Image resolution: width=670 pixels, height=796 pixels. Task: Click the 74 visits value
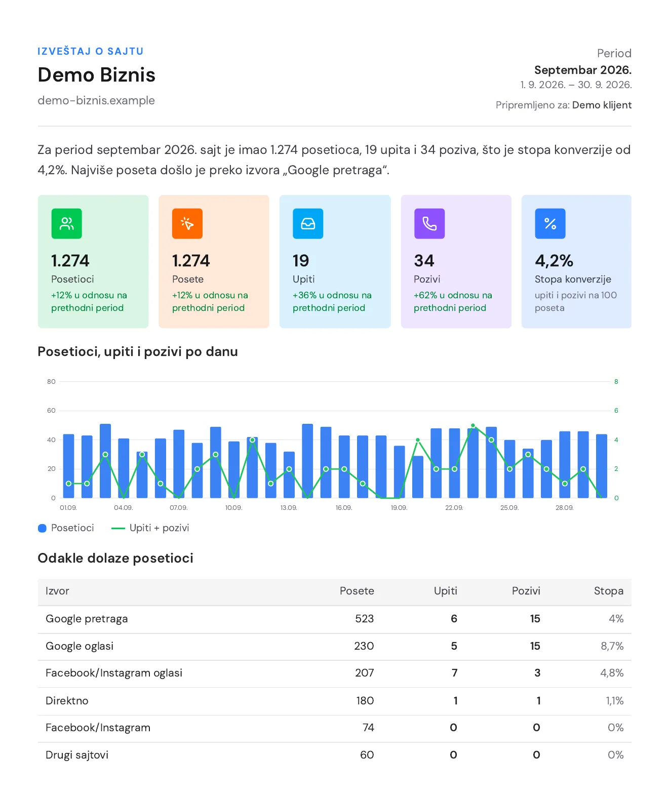[368, 728]
